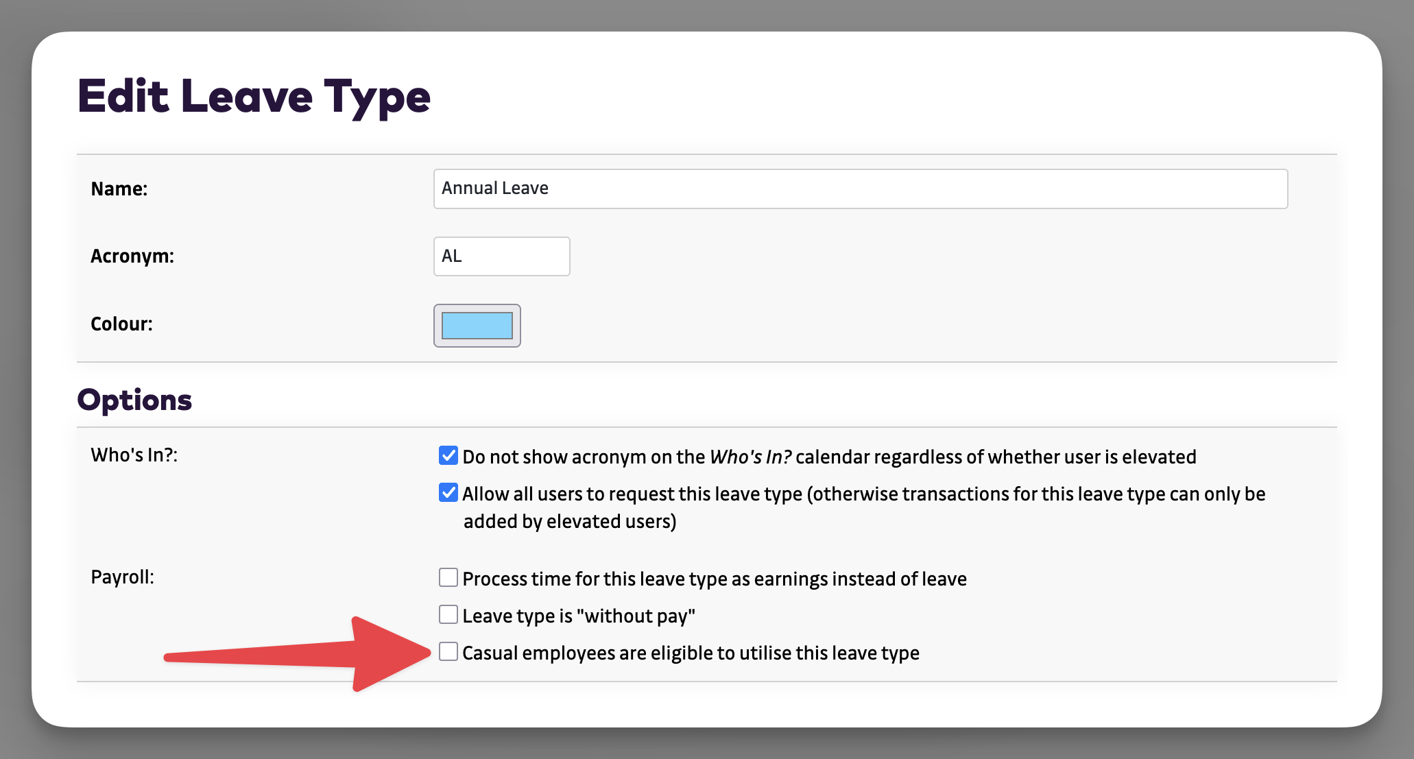The width and height of the screenshot is (1414, 759).
Task: Click the Acronym label text
Action: 132,256
